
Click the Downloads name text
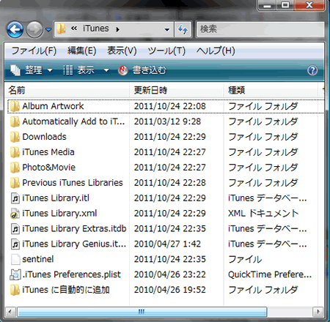(x=44, y=137)
